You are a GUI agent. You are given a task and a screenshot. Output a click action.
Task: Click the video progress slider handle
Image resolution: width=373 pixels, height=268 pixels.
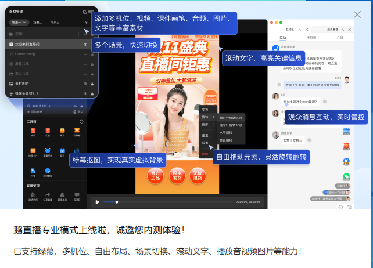117,202
